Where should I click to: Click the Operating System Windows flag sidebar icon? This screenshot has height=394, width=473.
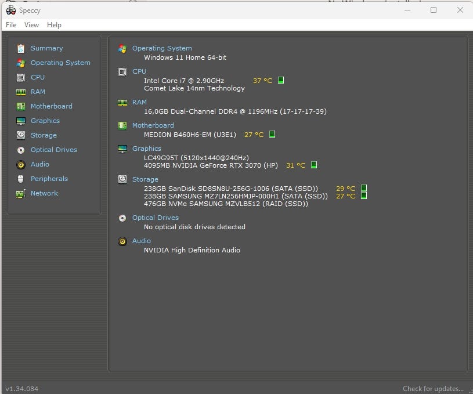click(x=21, y=63)
